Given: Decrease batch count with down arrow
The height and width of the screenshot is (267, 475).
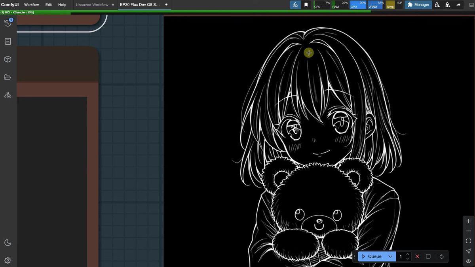Looking at the screenshot, I should click(408, 259).
